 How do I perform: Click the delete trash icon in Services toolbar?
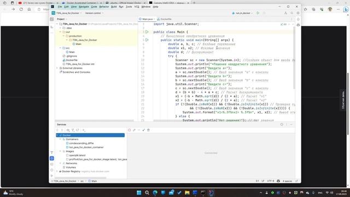pyautogui.click(x=148, y=130)
